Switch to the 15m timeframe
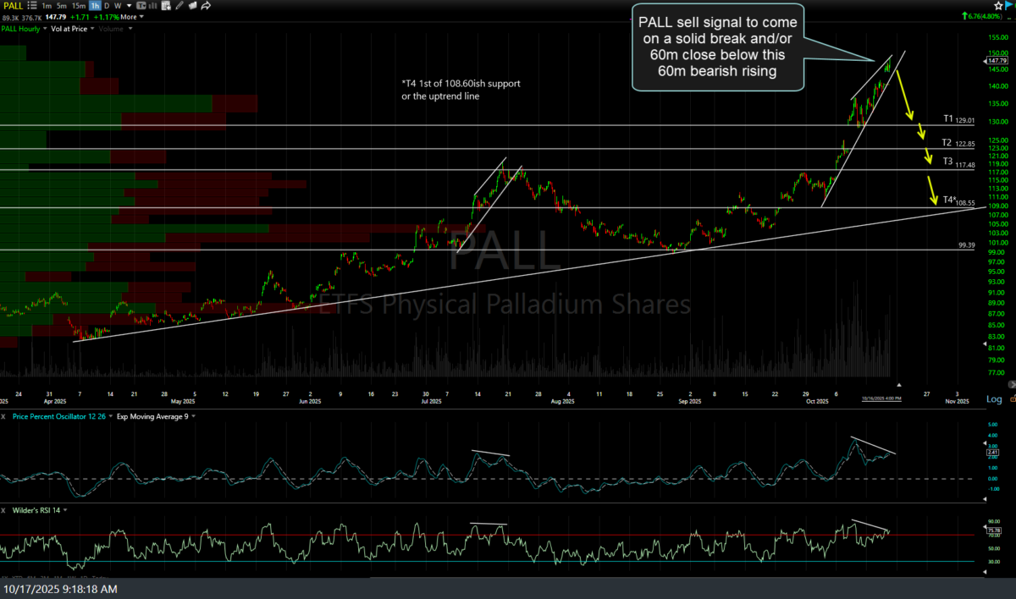The height and width of the screenshot is (599, 1016). [79, 6]
